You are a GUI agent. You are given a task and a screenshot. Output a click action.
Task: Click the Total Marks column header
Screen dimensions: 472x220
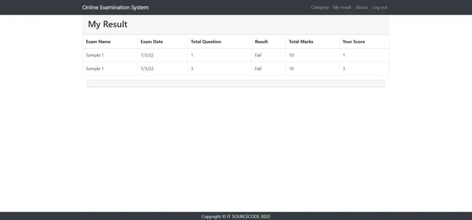click(x=301, y=42)
